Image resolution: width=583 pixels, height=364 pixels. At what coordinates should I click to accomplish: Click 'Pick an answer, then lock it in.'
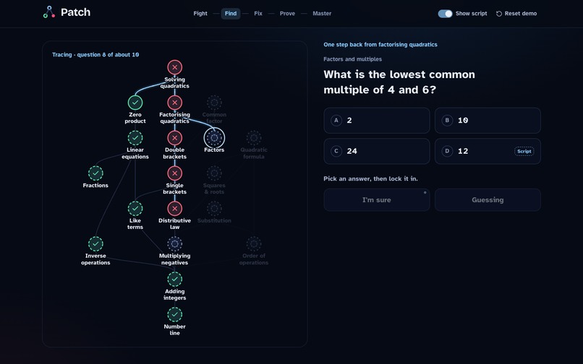coord(370,178)
